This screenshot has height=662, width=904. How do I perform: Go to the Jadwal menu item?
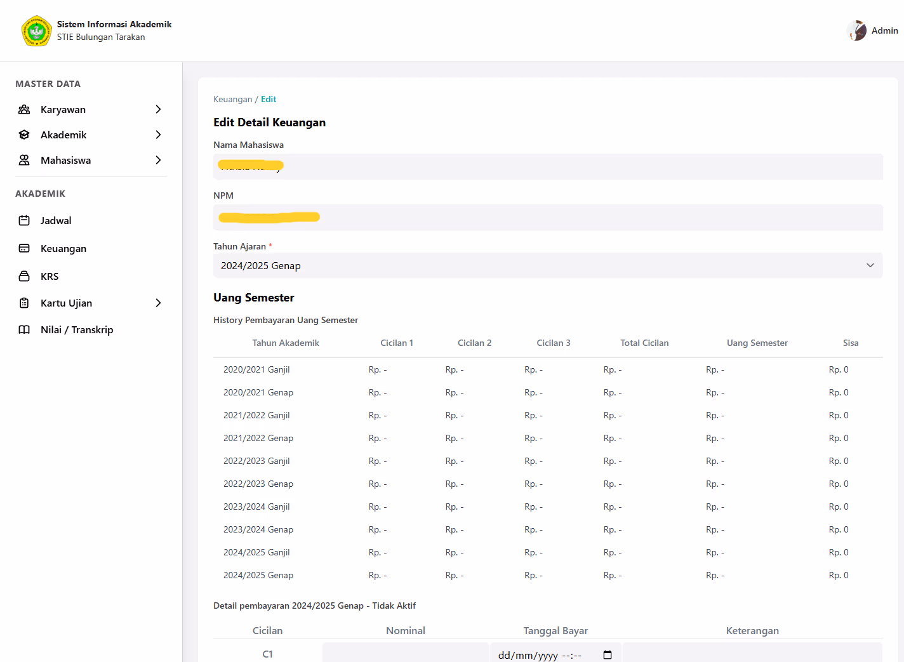pyautogui.click(x=56, y=221)
